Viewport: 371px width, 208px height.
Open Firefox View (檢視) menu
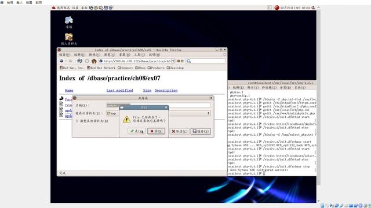pyautogui.click(x=94, y=55)
